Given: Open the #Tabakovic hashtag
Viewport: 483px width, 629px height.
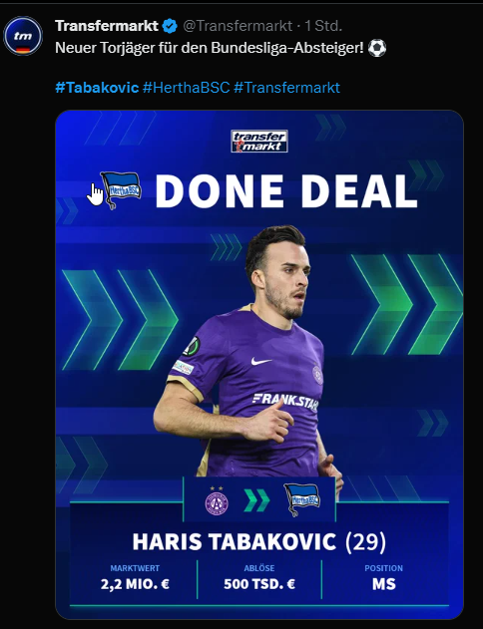Looking at the screenshot, I should [x=97, y=88].
